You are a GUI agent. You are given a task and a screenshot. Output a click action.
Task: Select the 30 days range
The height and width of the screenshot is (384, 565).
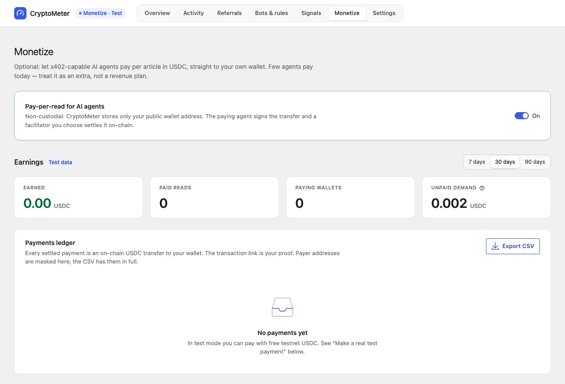coord(505,162)
